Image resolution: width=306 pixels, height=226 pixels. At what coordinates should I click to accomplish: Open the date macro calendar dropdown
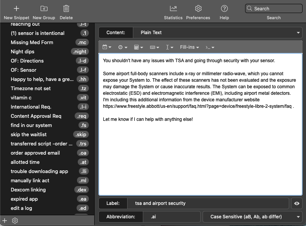(107, 47)
